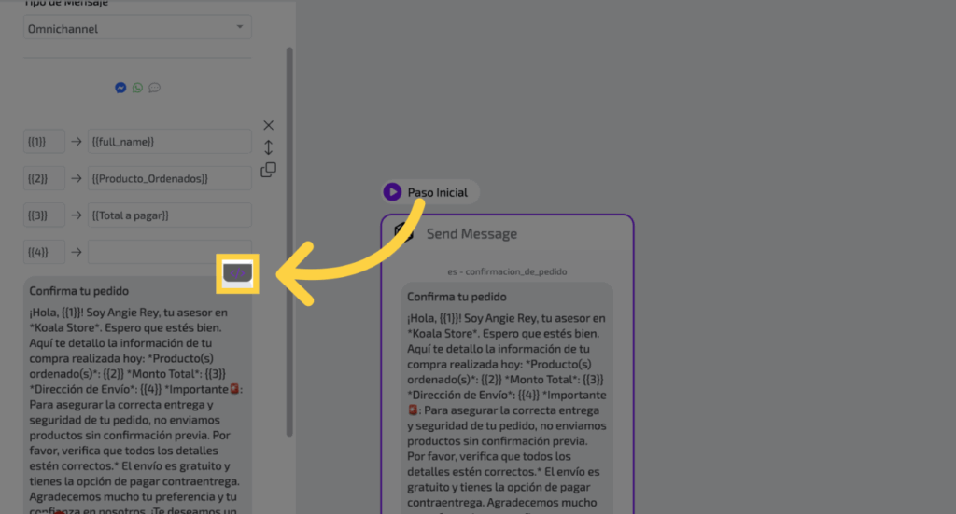Click the highlighted code variable insert icon
Screen dimensions: 956x514
(238, 273)
